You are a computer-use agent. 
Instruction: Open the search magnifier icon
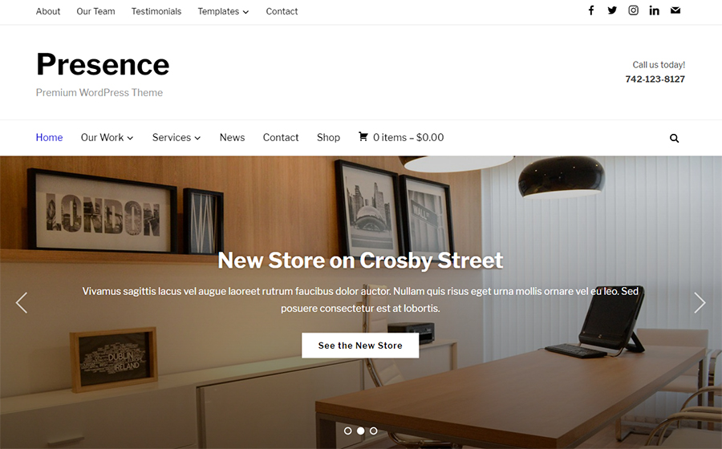point(674,138)
